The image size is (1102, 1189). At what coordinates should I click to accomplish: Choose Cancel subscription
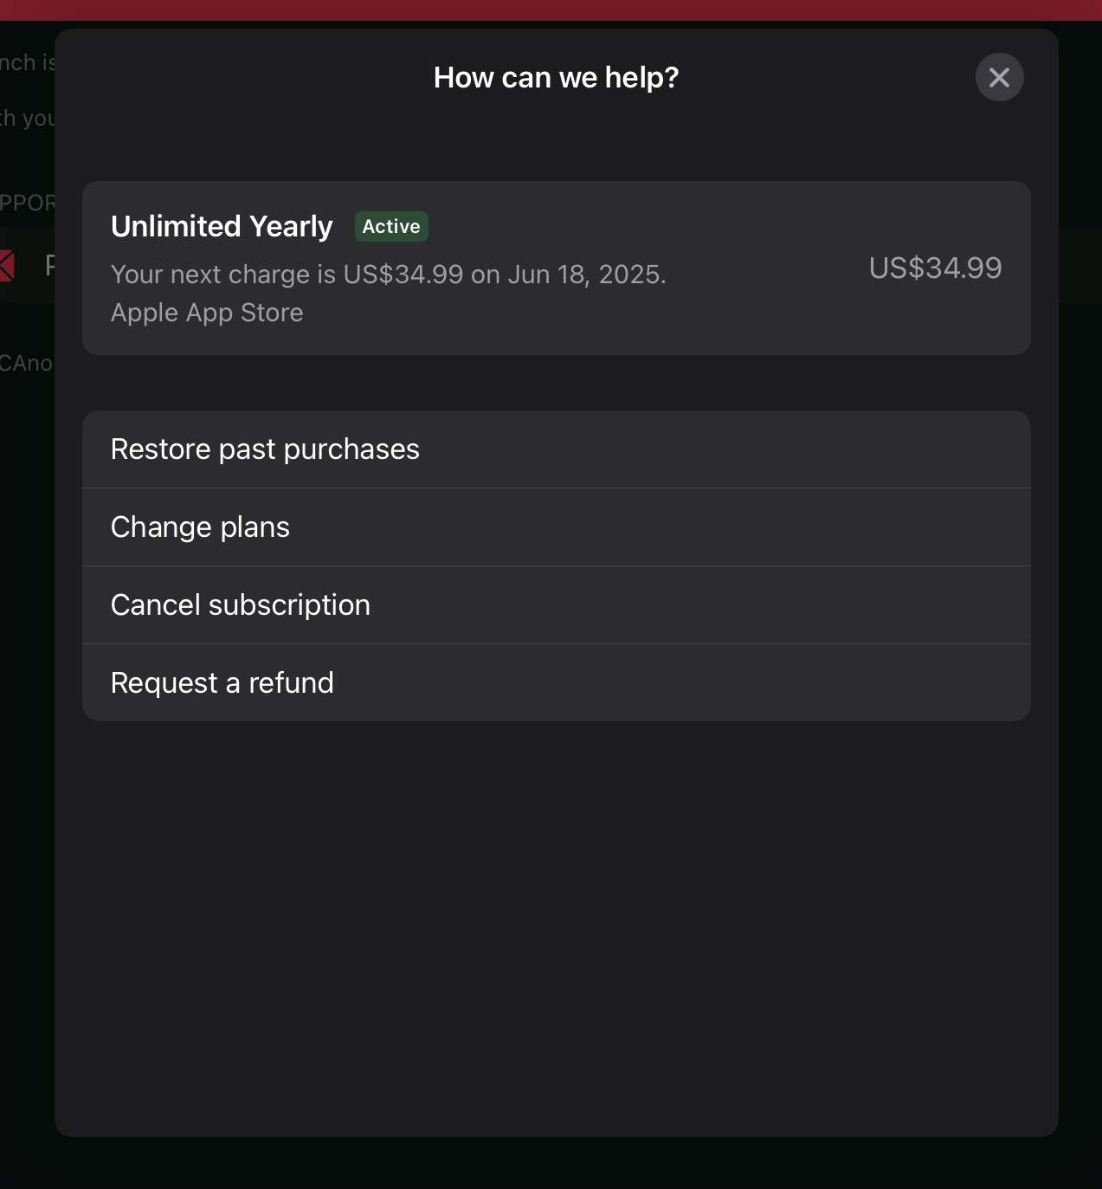(x=556, y=605)
